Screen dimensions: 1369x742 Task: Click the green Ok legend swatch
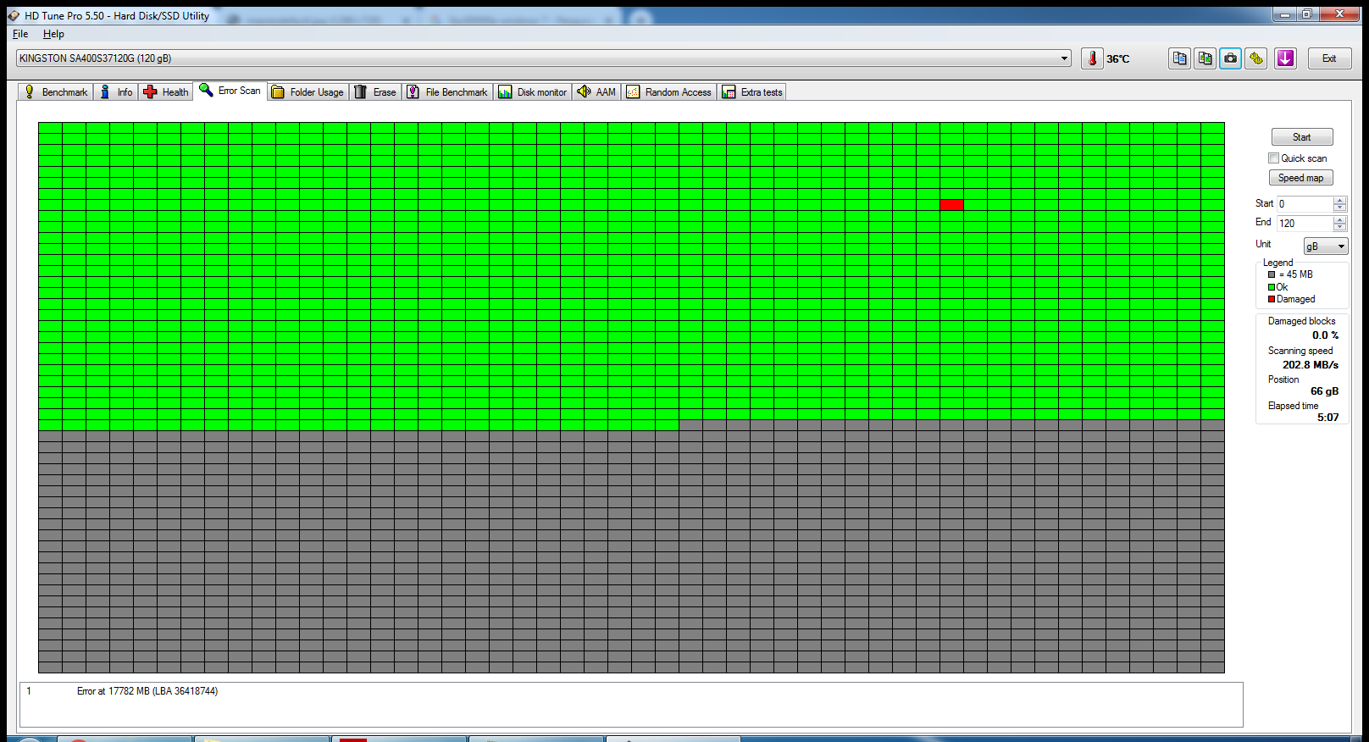[x=1272, y=287]
